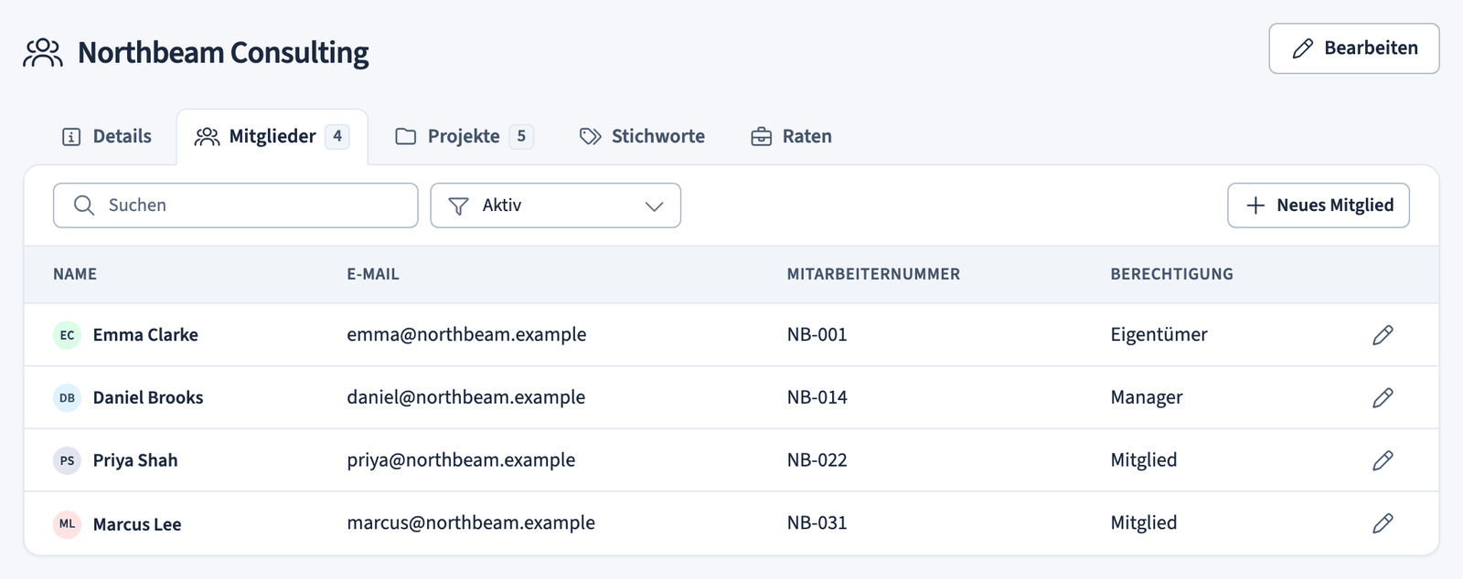Click the BERECHTIGUNG column header

tap(1171, 274)
